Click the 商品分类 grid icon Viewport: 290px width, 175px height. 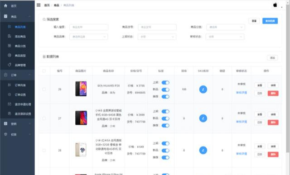pos(9,46)
